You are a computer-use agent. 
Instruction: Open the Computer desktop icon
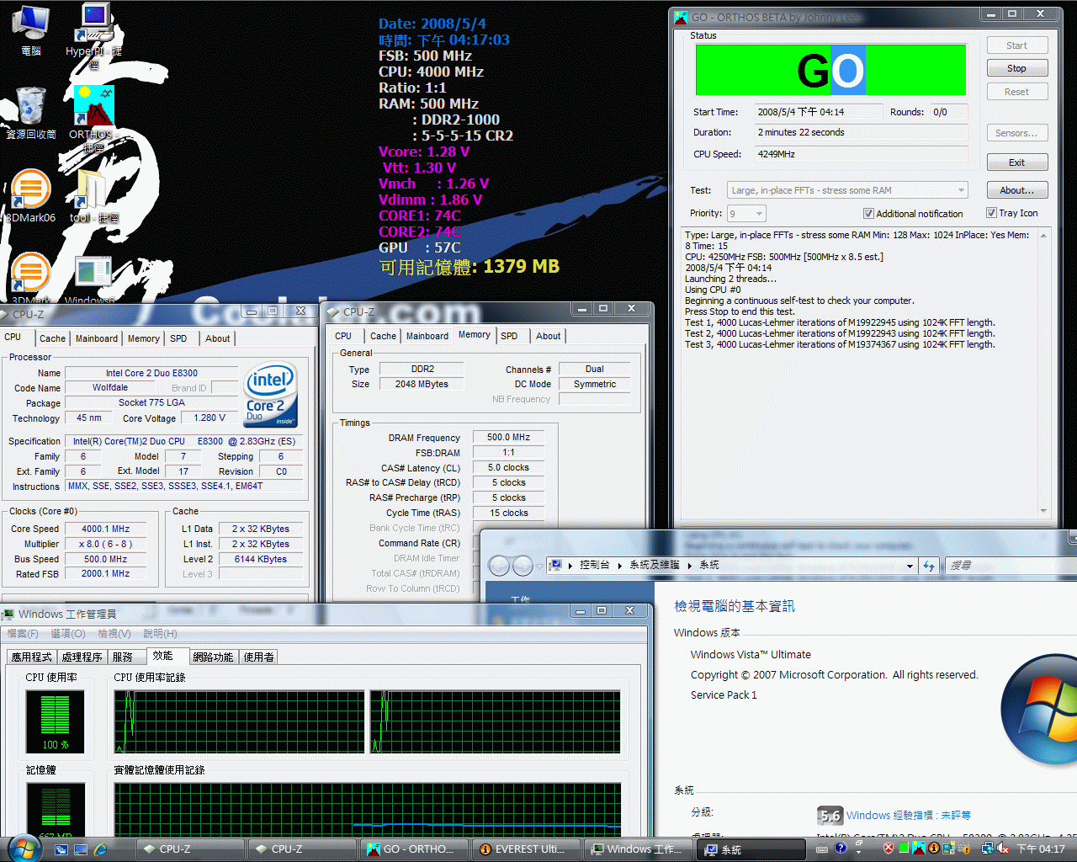pyautogui.click(x=30, y=29)
